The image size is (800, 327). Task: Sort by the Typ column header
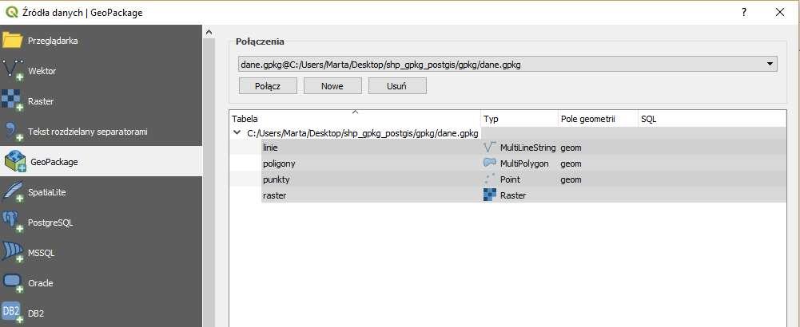coord(519,119)
